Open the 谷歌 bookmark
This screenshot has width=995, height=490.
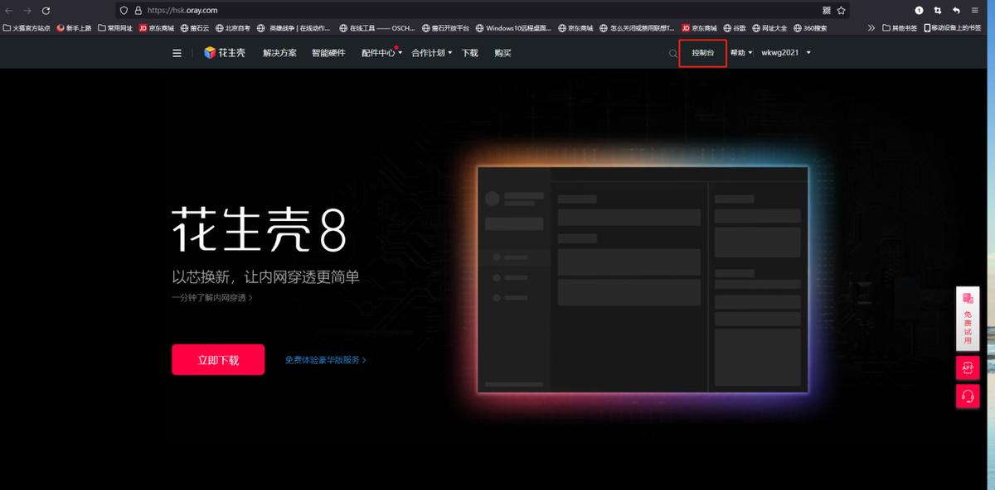click(734, 27)
